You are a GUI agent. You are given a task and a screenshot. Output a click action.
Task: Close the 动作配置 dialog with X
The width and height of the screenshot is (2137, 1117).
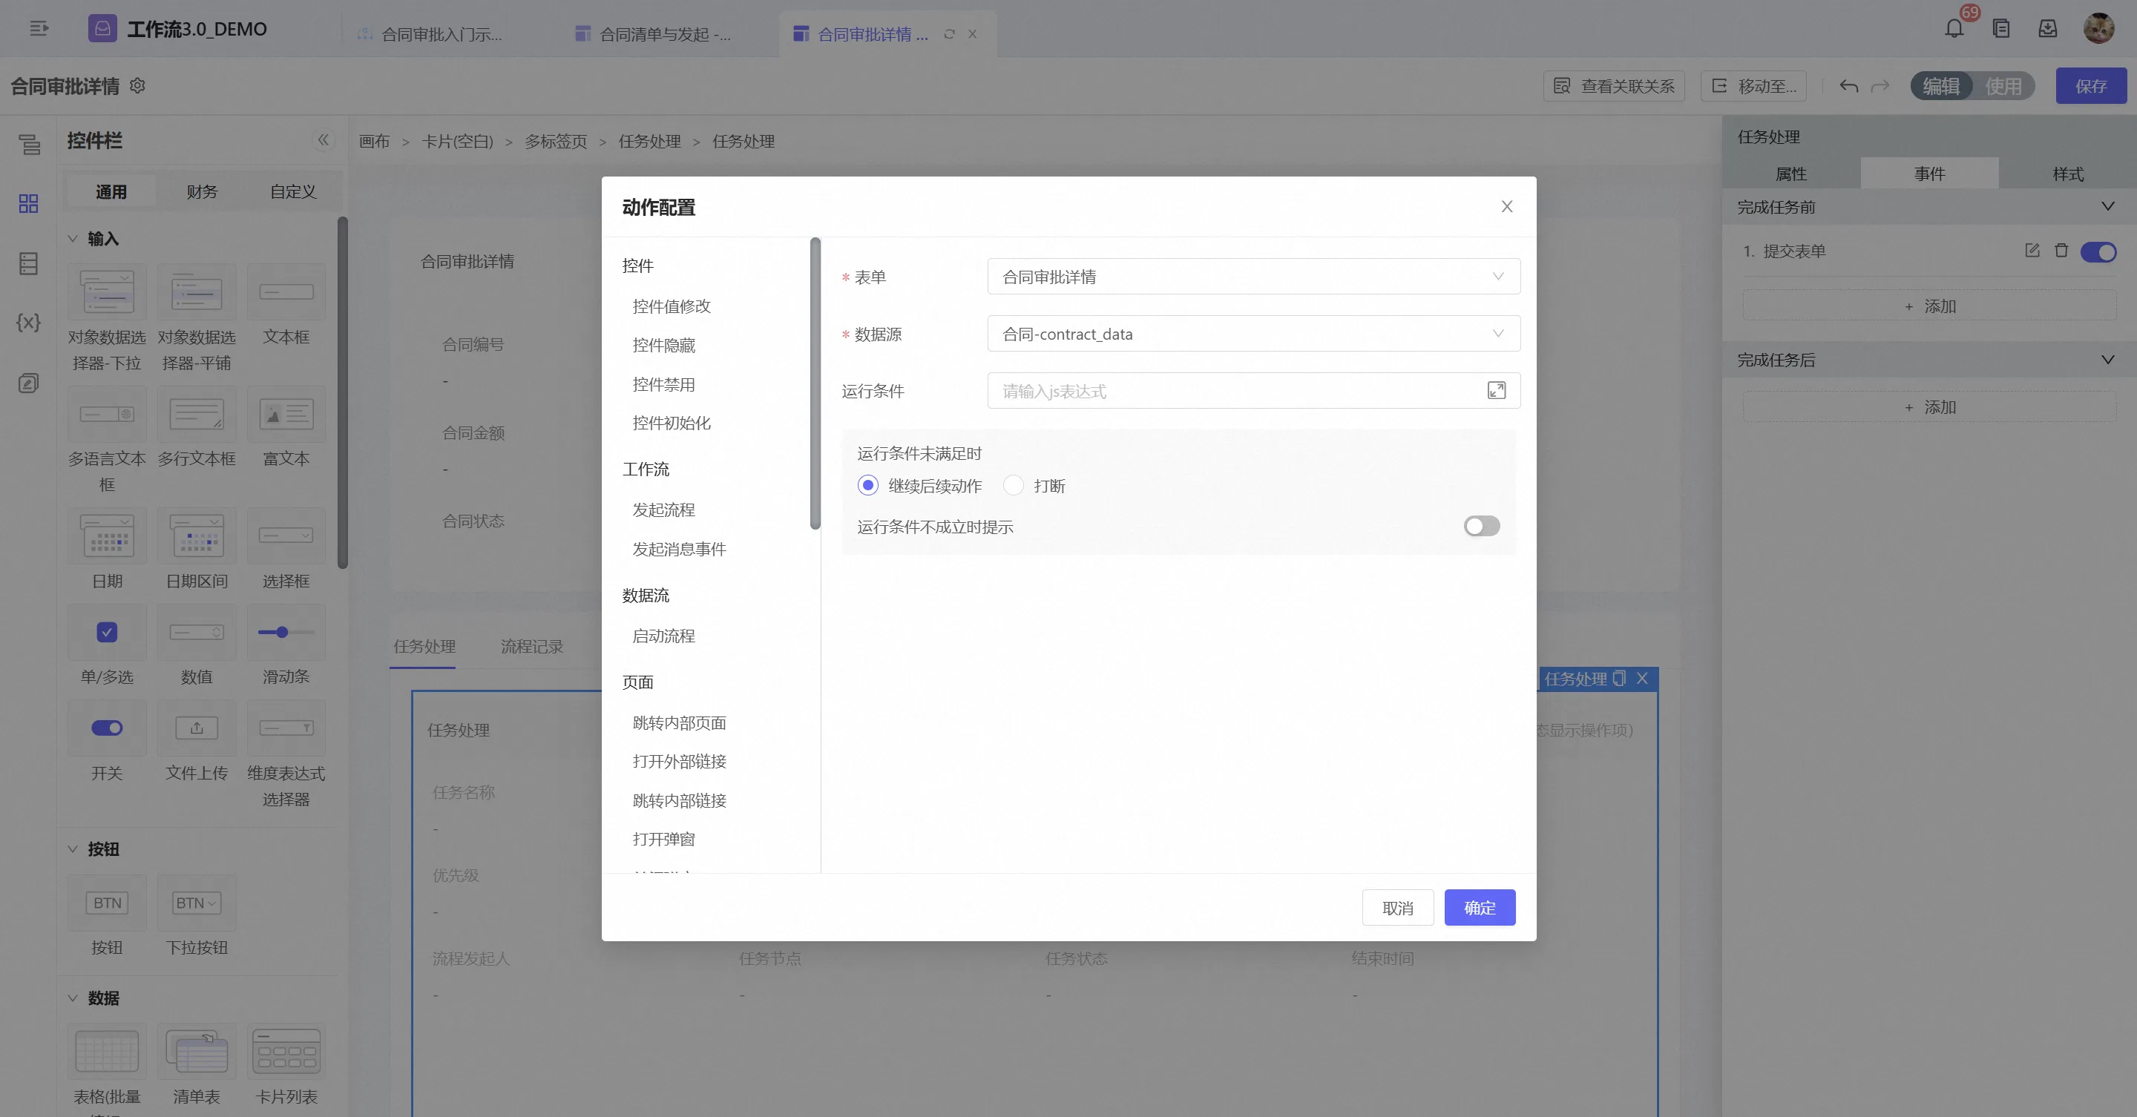1506,206
